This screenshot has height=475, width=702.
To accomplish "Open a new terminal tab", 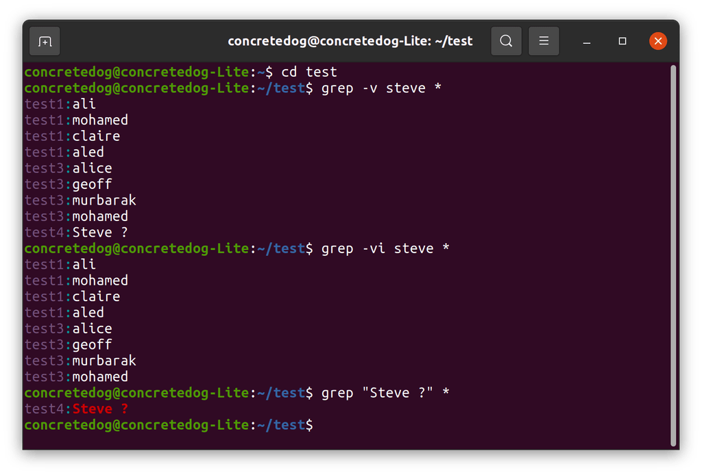I will click(x=44, y=40).
